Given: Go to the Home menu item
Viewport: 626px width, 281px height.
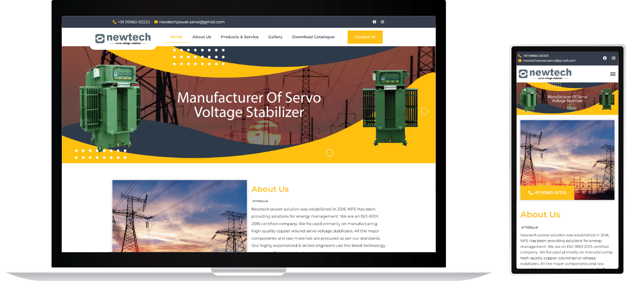Looking at the screenshot, I should click(176, 37).
